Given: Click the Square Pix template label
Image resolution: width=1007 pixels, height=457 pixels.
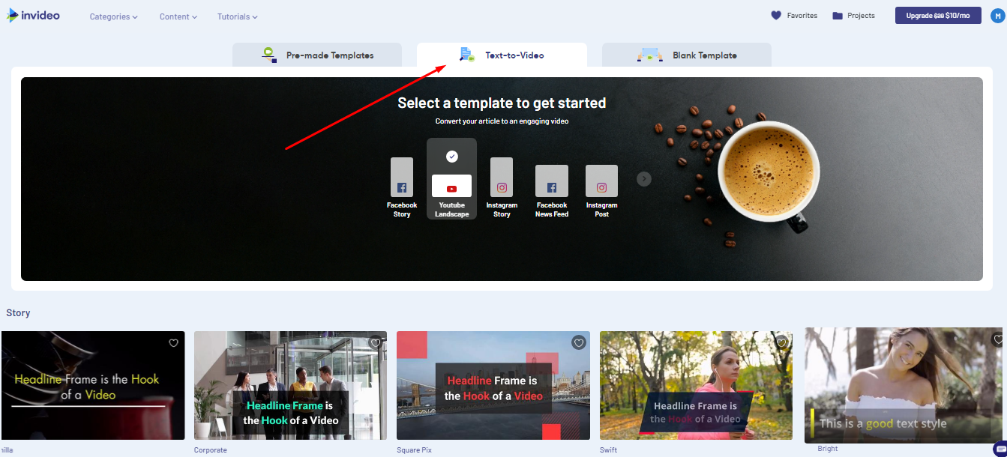Looking at the screenshot, I should click(414, 450).
